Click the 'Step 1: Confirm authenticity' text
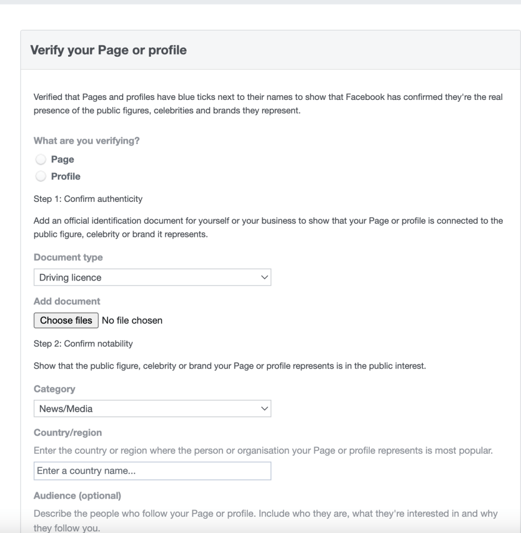Screen dimensions: 521x533 click(88, 199)
